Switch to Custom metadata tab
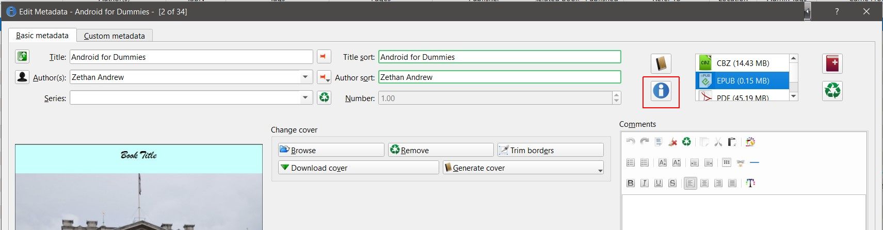 (x=114, y=36)
